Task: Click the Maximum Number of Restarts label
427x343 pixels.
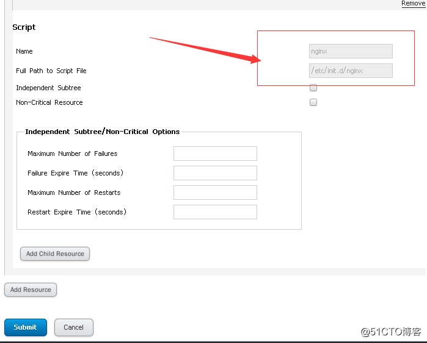Action: tap(74, 193)
